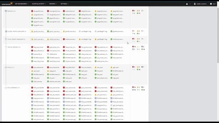The image size is (219, 123).
Task: Open solarwinds_vs virtual server
Action: click(x=38, y=54)
